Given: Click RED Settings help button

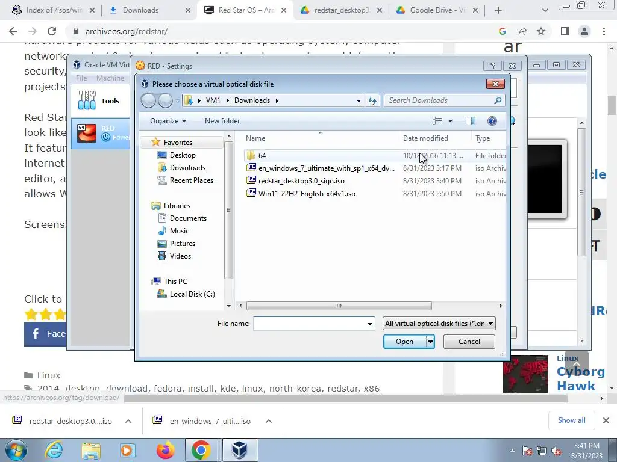Looking at the screenshot, I should click(x=492, y=66).
